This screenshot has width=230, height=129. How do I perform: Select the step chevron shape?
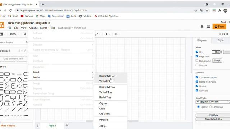coord(13,92)
